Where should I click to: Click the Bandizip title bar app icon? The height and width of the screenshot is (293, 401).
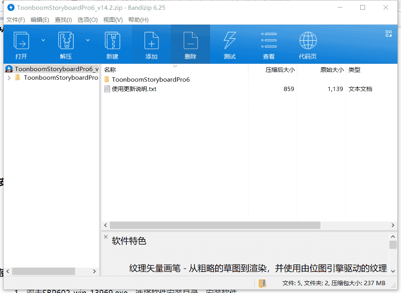11,8
